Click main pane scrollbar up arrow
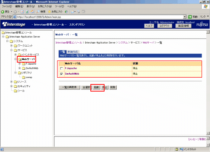 208,32
